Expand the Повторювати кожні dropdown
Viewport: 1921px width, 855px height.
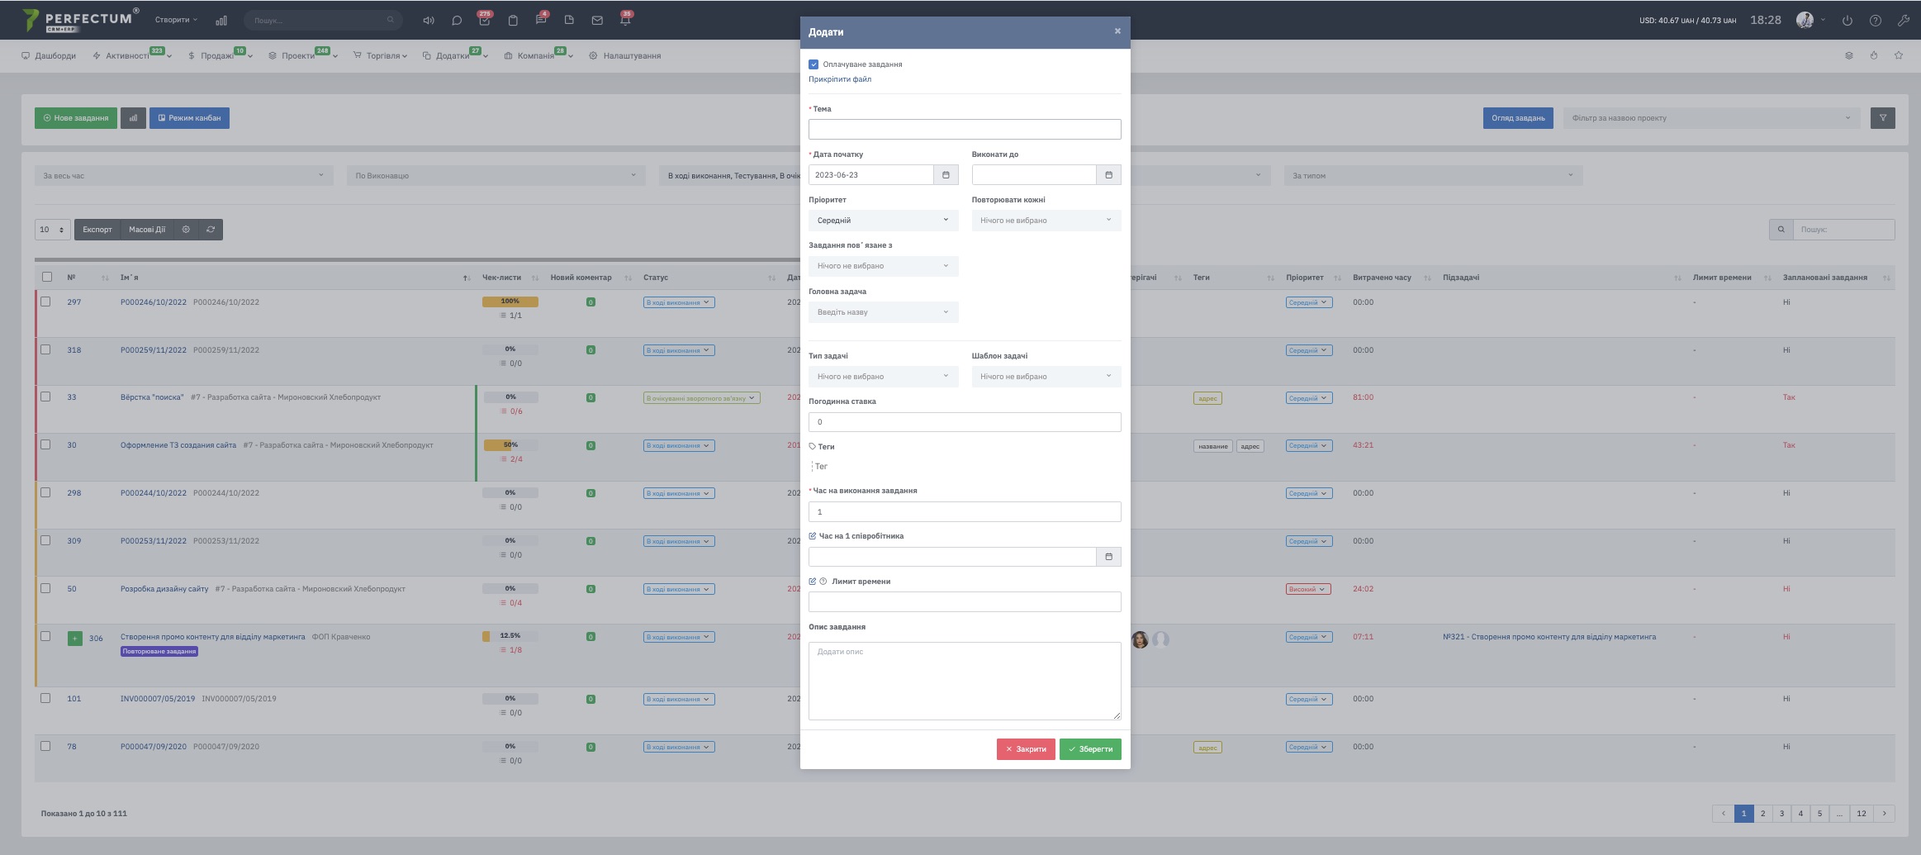1046,221
